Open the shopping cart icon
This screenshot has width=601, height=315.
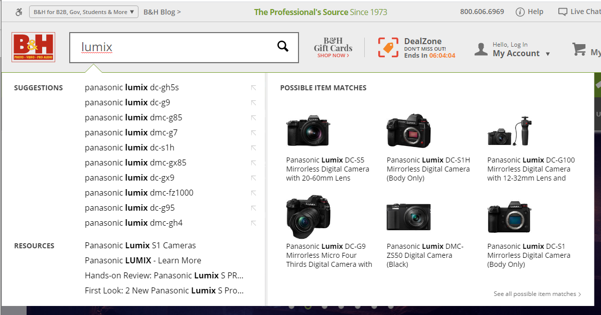click(579, 49)
